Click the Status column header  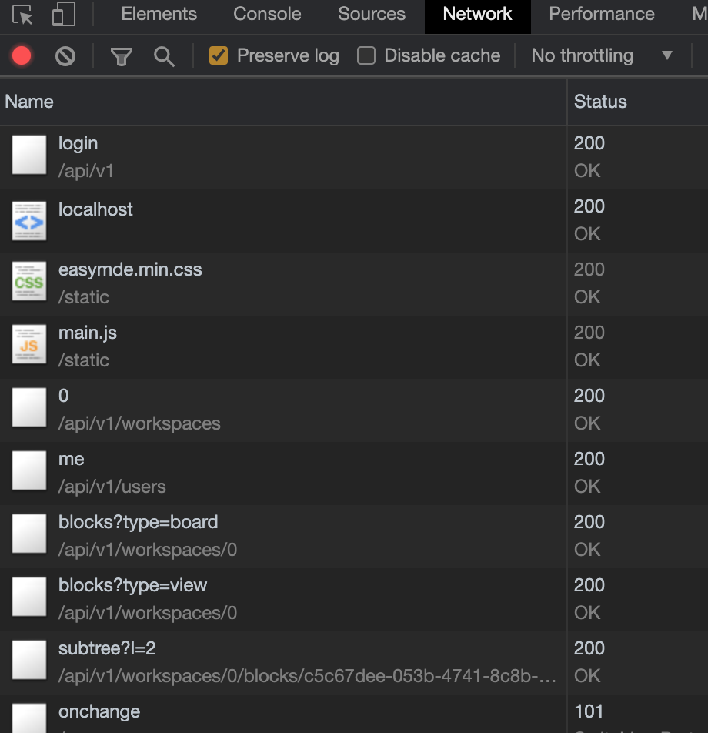click(x=599, y=101)
